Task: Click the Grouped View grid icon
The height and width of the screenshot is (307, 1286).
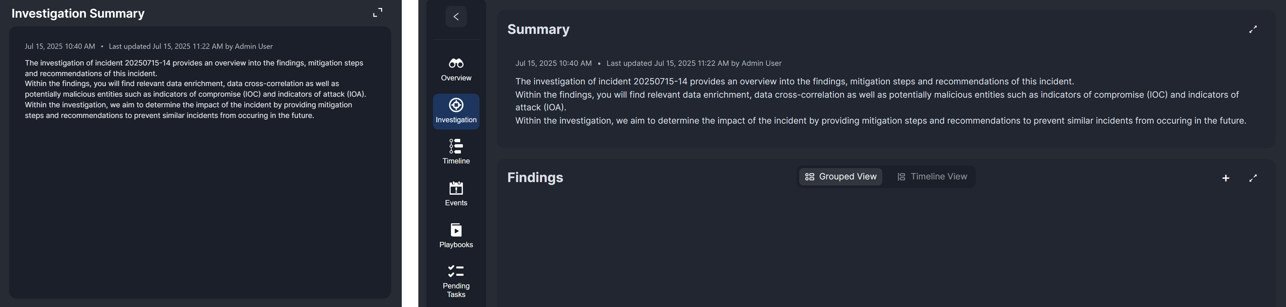Action: pyautogui.click(x=810, y=177)
